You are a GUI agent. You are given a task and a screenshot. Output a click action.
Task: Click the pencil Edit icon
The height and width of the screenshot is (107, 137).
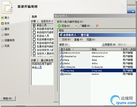[79, 26]
